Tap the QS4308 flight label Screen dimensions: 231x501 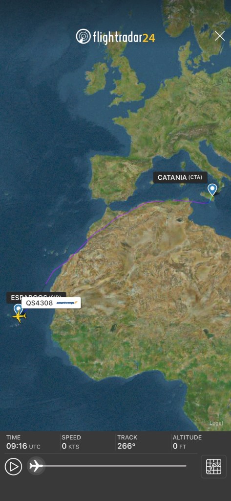tap(40, 303)
